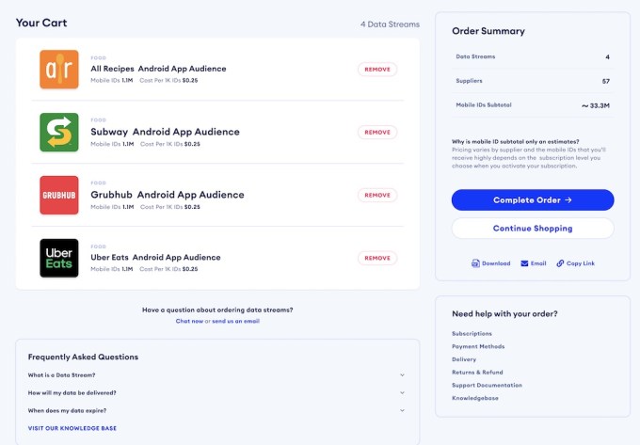Image resolution: width=640 pixels, height=445 pixels.
Task: Click the Subway app logo
Action: coord(59,132)
